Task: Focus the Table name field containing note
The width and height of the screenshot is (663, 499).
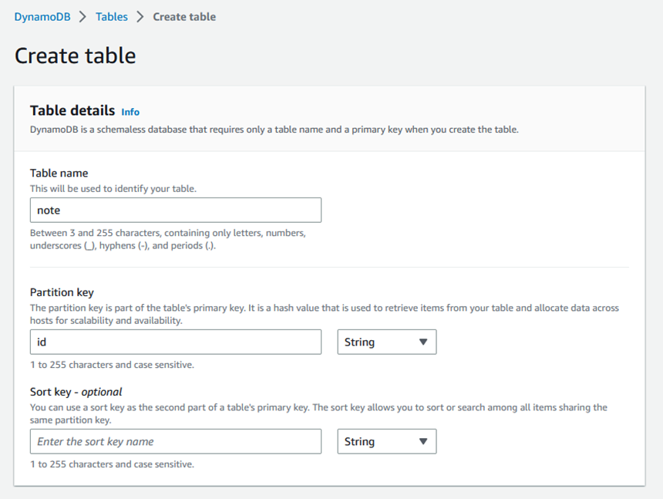Action: point(176,211)
